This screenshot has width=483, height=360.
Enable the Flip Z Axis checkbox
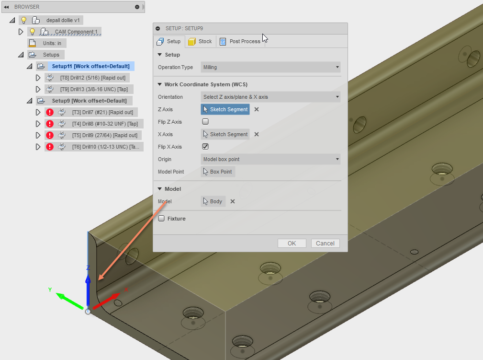click(205, 121)
